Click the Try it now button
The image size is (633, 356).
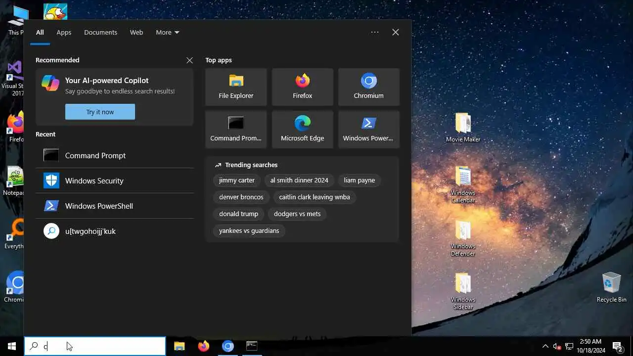100,112
